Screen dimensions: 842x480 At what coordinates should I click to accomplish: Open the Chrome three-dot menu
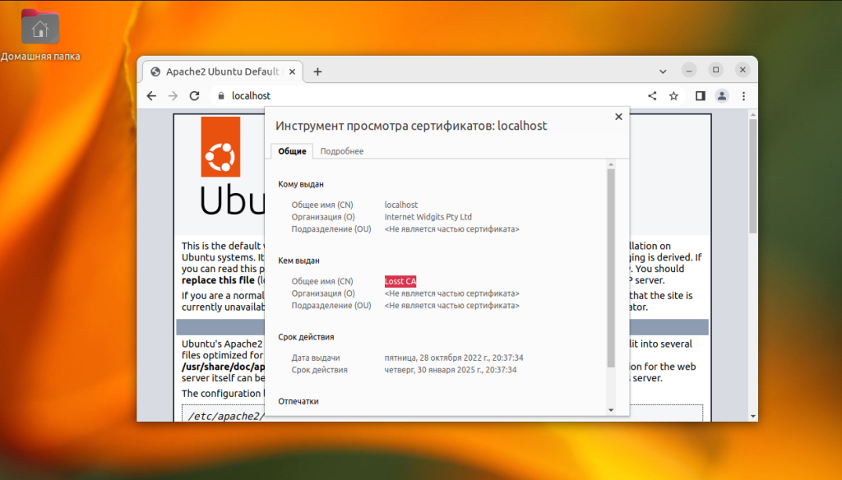pyautogui.click(x=743, y=95)
